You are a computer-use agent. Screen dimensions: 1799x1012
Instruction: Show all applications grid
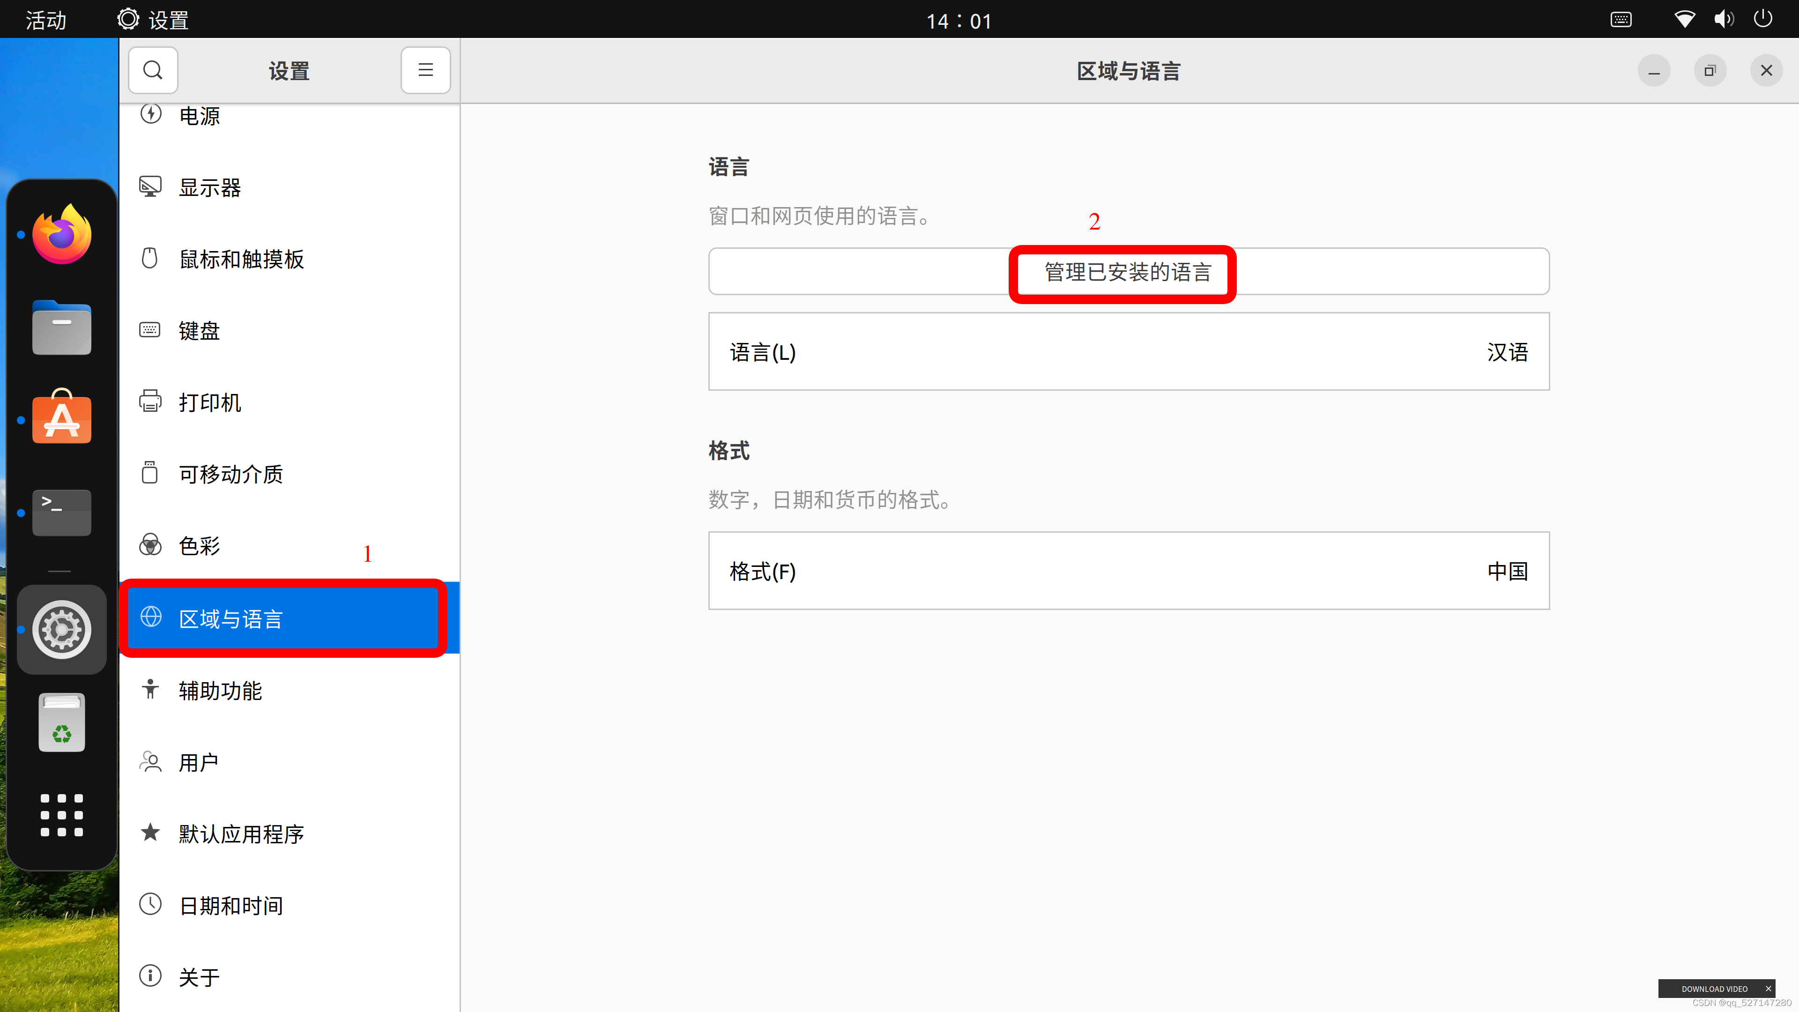coord(61,814)
